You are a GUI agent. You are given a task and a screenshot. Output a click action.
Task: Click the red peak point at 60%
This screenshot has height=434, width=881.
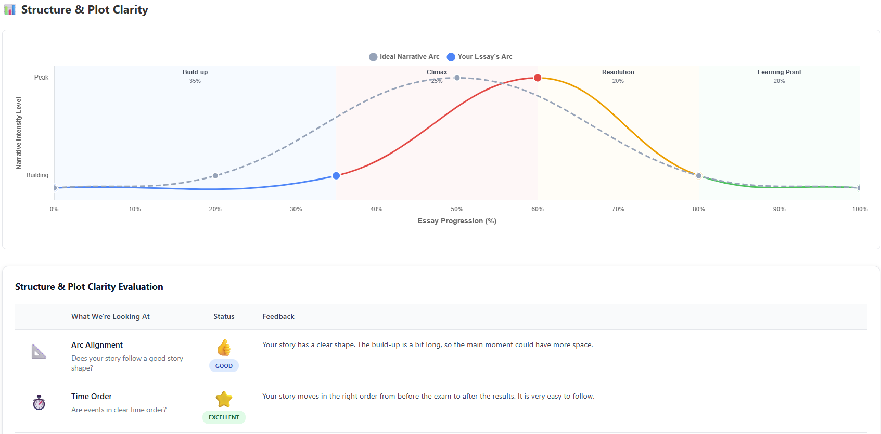click(538, 78)
